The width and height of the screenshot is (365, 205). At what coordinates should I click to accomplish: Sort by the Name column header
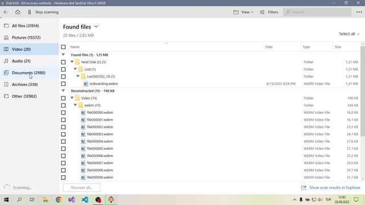(166, 47)
